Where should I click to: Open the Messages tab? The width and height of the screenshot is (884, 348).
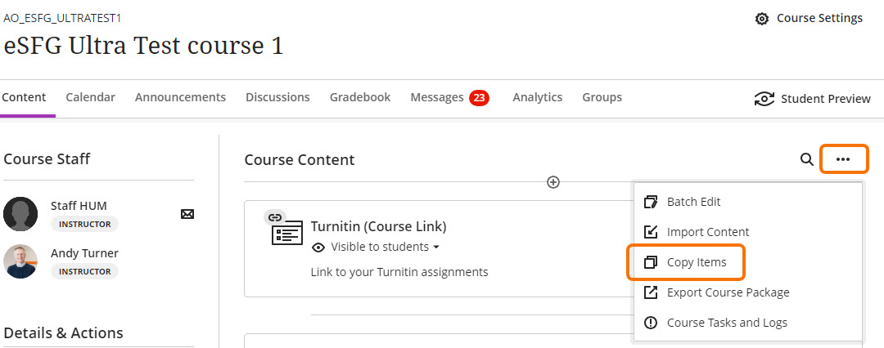point(437,97)
